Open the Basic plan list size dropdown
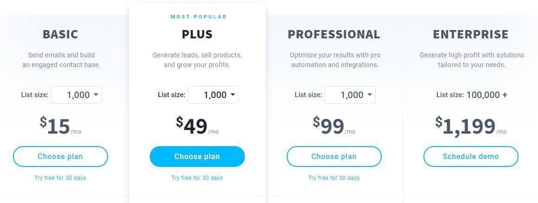The height and width of the screenshot is (203, 538). (77, 95)
